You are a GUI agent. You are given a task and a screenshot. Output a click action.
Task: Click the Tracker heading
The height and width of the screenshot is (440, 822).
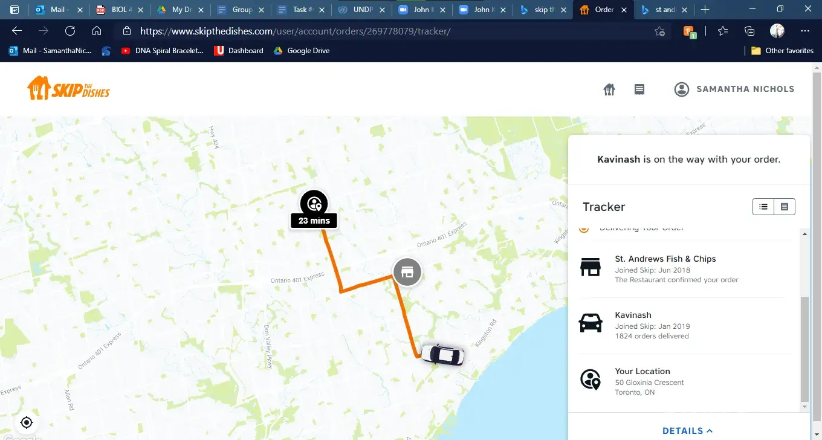(x=604, y=207)
